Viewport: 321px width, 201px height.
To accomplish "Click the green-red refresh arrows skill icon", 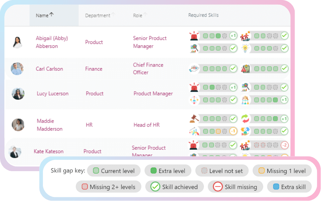I will 245,119.
